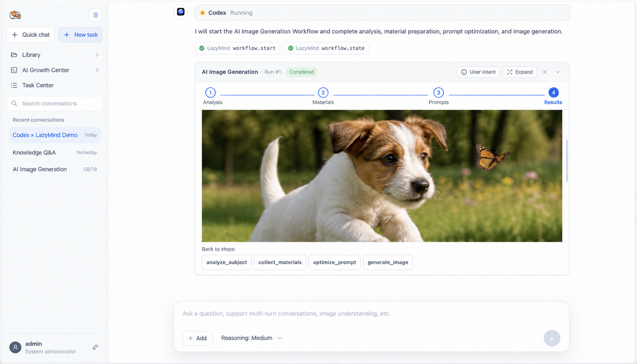The height and width of the screenshot is (364, 637).
Task: Open the AI Image Generation conversation from 08/18
Action: [x=55, y=169]
